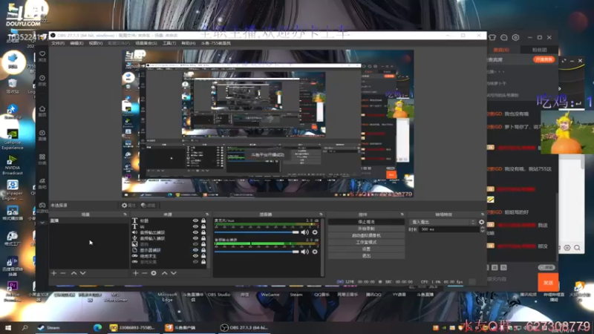594x334 pixels.
Task: Click the shirt skin icon in Douyu title bar
Action: [x=492, y=38]
